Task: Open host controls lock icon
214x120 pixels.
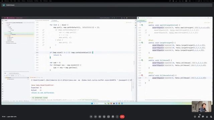Action: pyautogui.click(x=211, y=117)
